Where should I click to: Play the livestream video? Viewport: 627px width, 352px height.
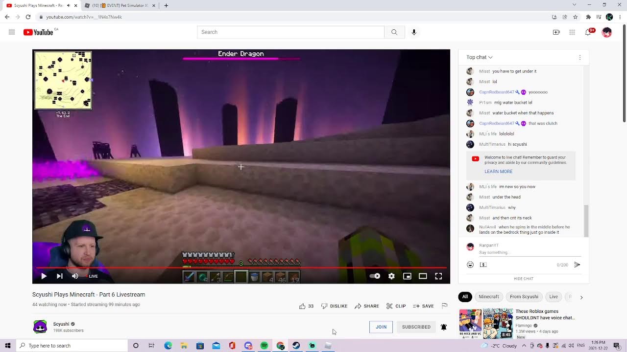(x=44, y=276)
